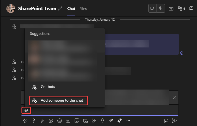Image resolution: width=197 pixels, height=126 pixels.
Task: Click the Schedule a meeting icon
Action: tap(85, 121)
